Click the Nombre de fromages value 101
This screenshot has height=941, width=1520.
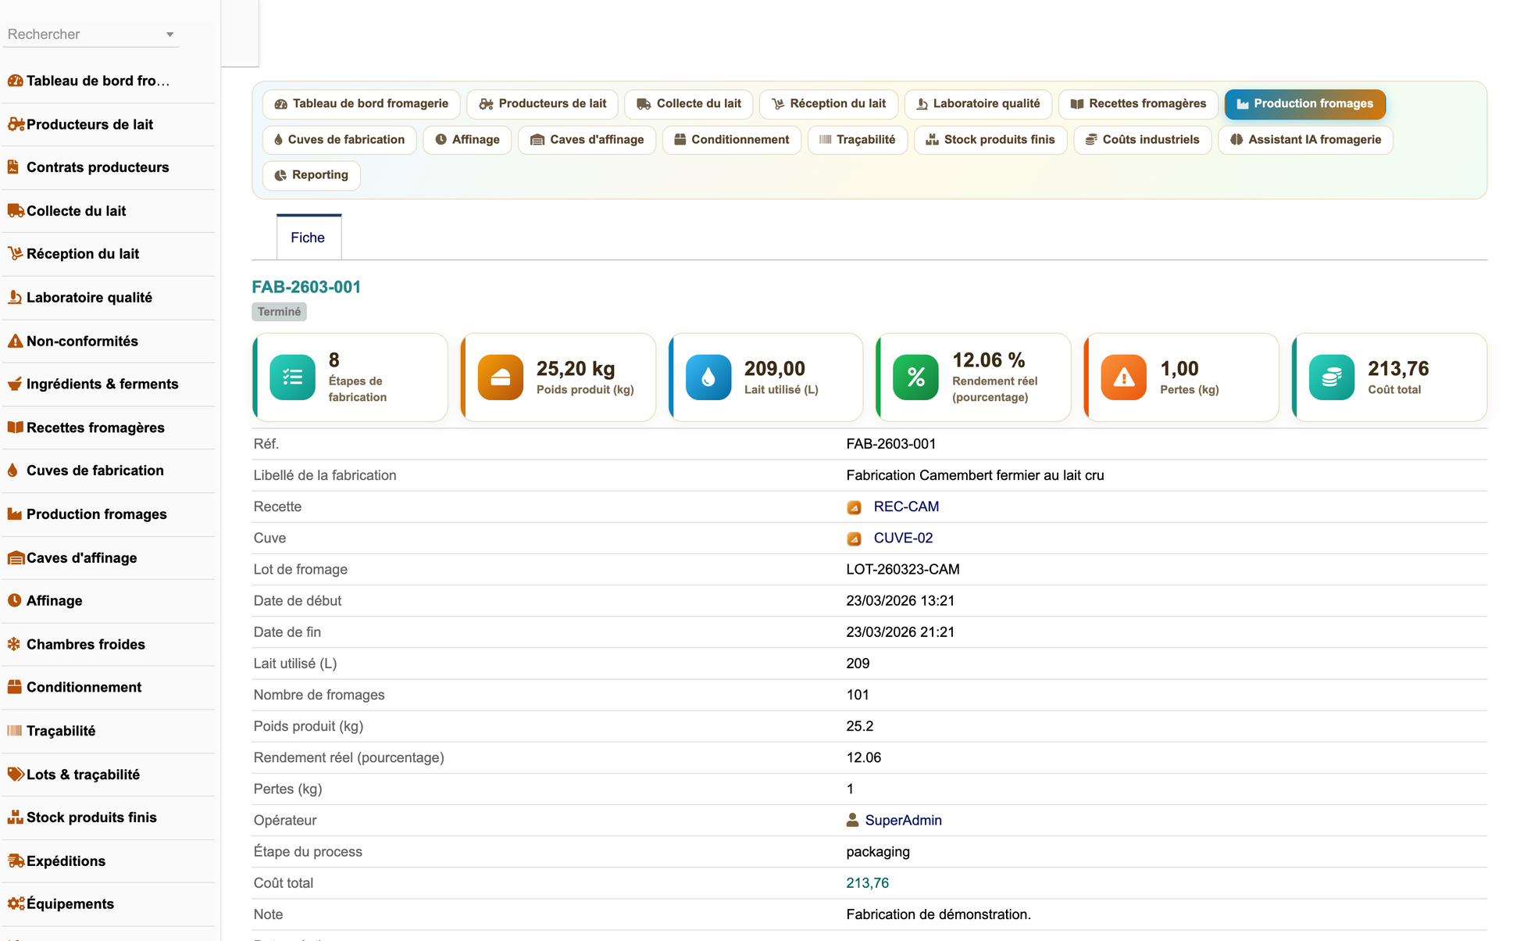click(x=857, y=694)
